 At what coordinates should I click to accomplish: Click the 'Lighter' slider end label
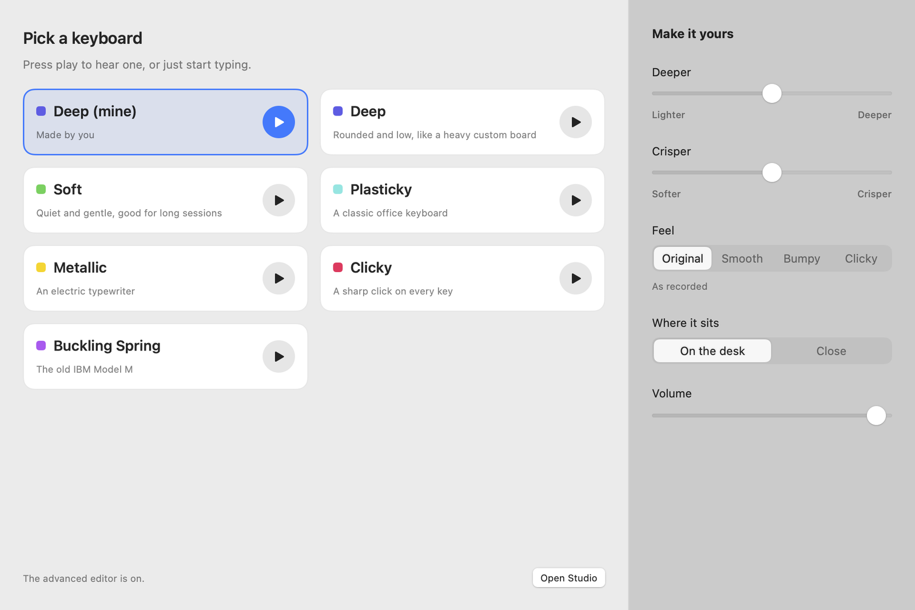click(669, 115)
